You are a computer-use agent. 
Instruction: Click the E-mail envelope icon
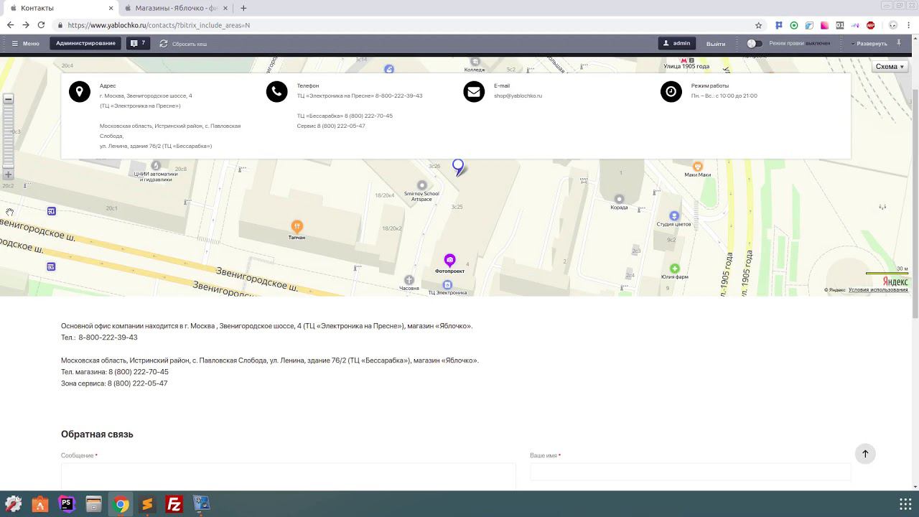click(474, 92)
